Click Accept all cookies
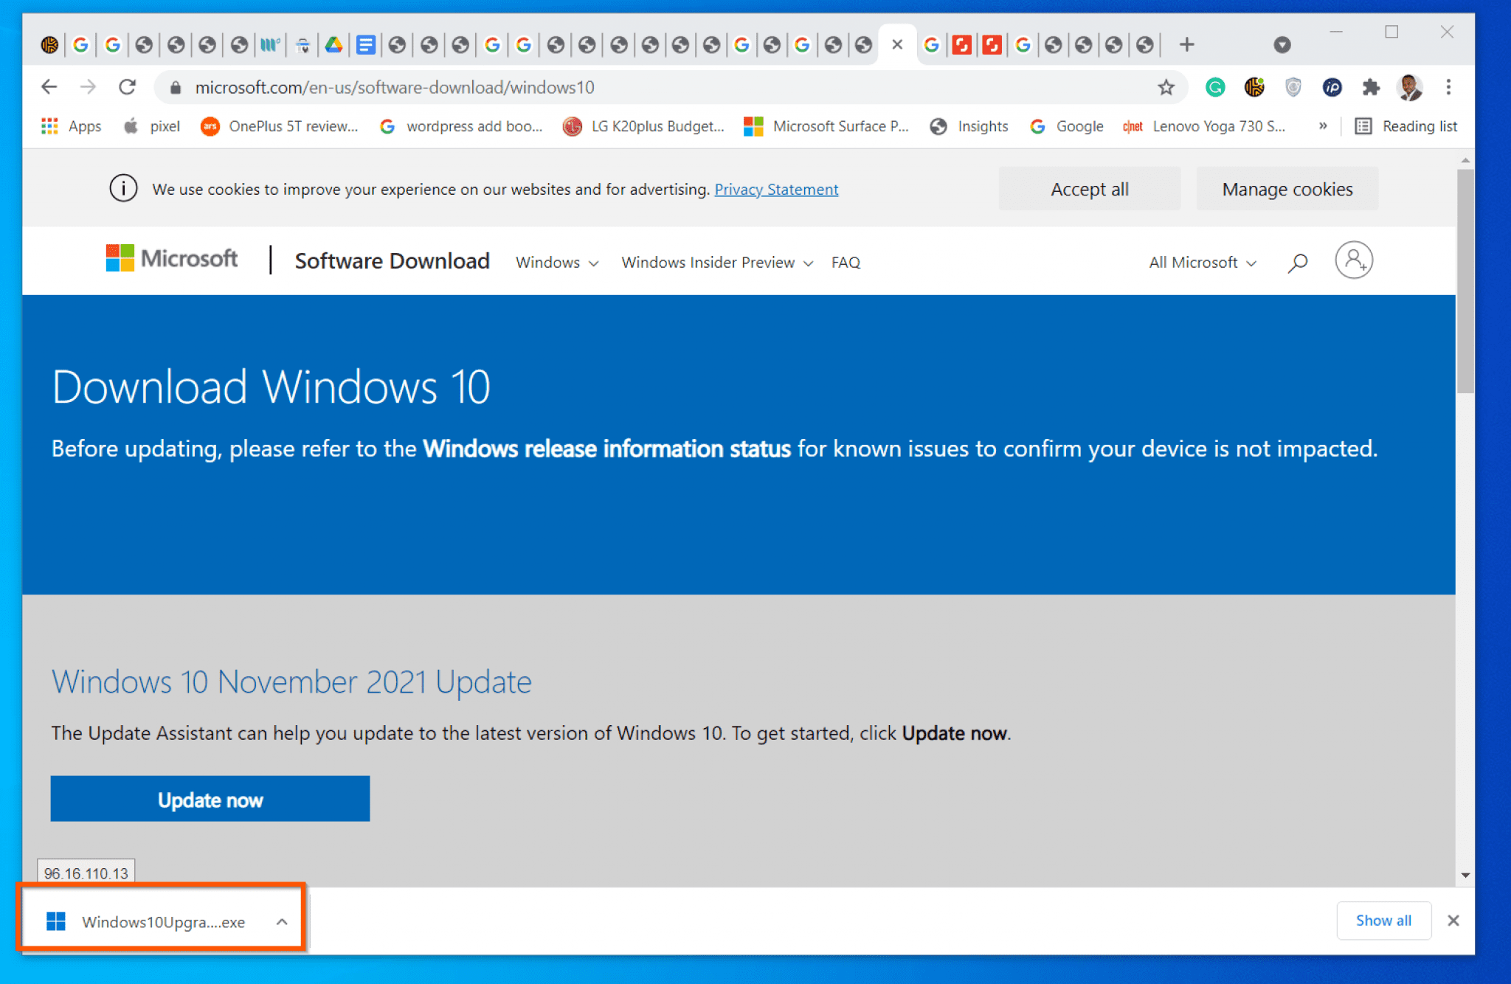This screenshot has height=984, width=1511. [1090, 189]
